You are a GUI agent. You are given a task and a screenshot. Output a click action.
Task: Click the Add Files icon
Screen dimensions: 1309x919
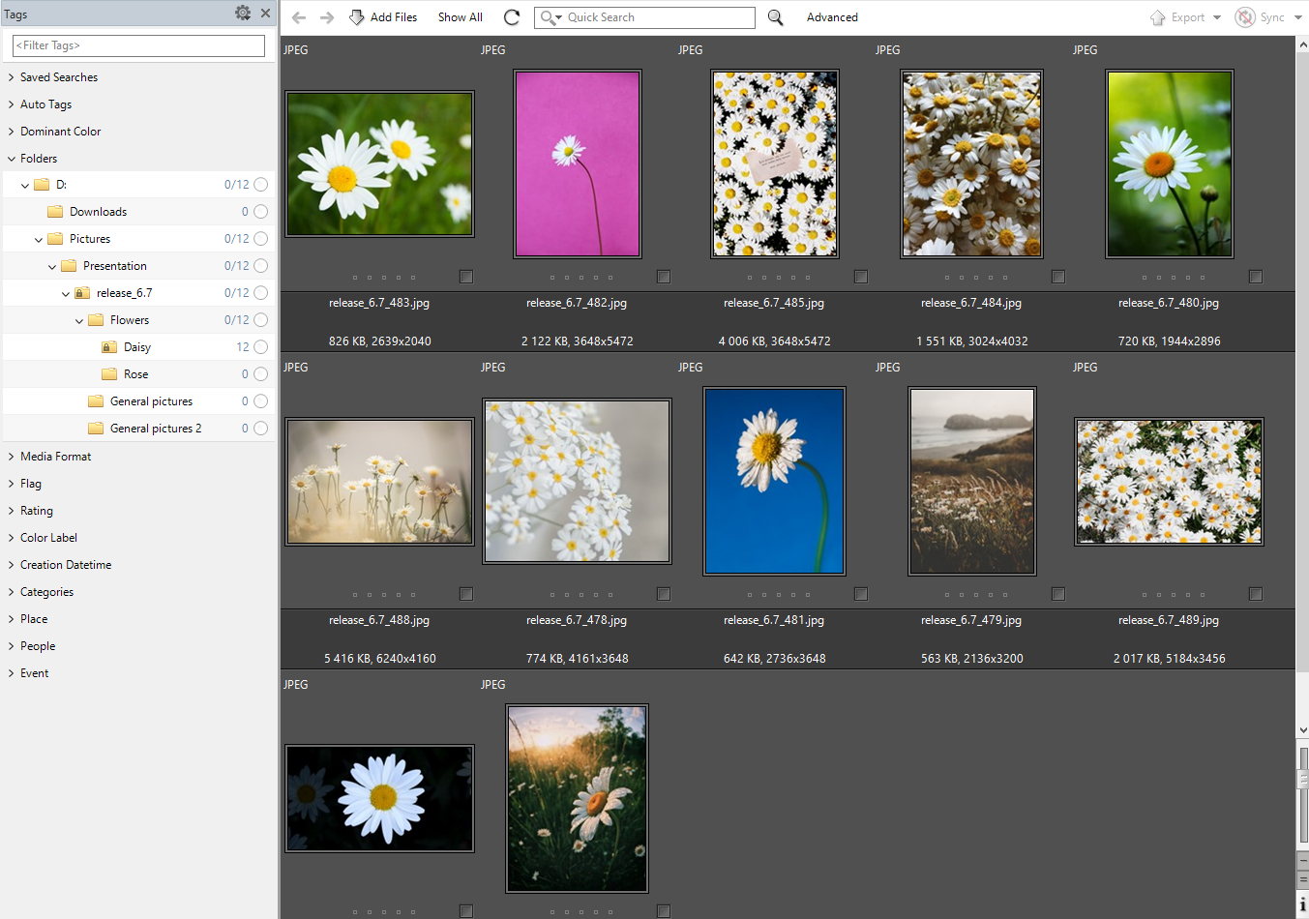[357, 17]
